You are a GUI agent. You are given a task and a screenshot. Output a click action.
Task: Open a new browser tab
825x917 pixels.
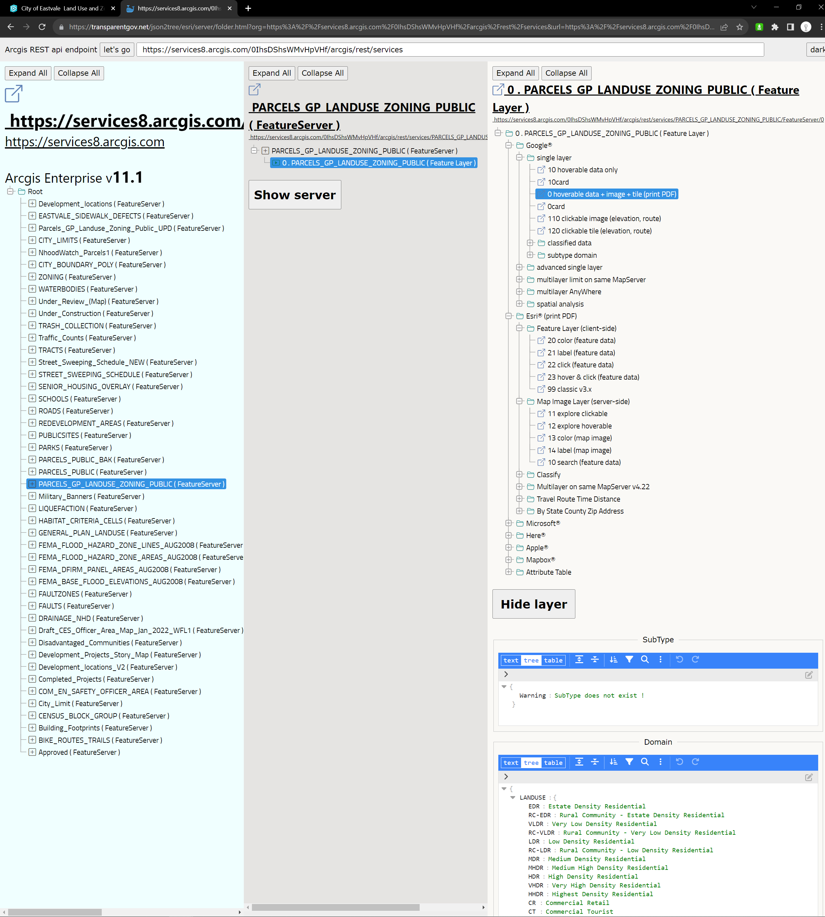pyautogui.click(x=248, y=8)
